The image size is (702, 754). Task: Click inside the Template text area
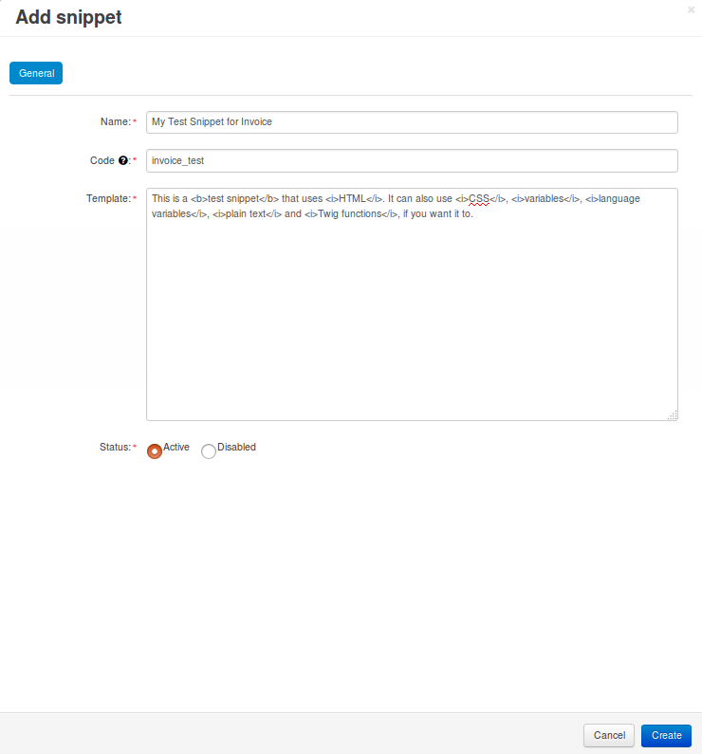point(412,304)
